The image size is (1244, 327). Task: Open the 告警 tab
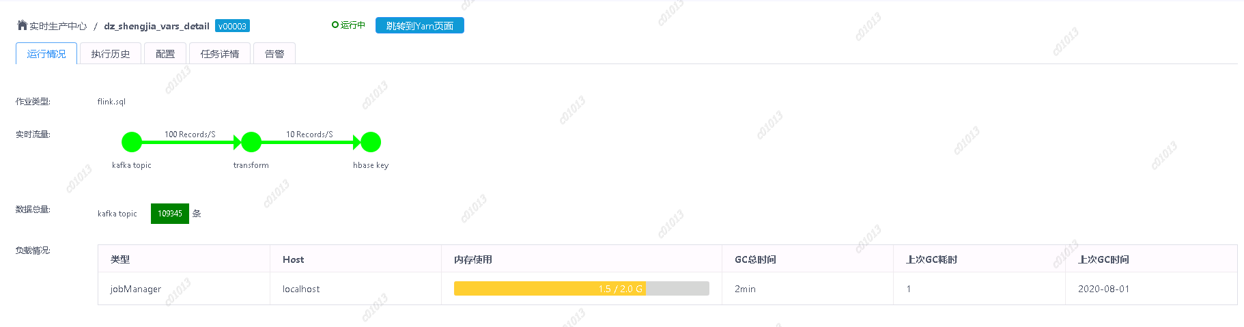274,54
